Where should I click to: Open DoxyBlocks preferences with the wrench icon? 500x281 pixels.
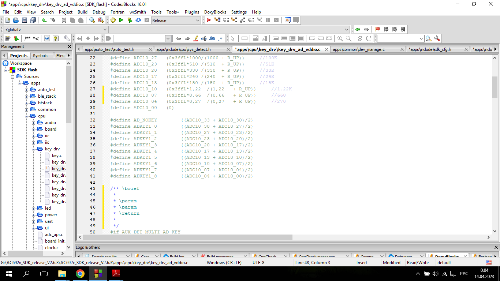pos(67,38)
